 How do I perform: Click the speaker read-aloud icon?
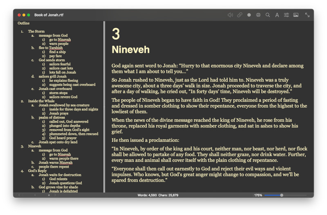(230, 15)
